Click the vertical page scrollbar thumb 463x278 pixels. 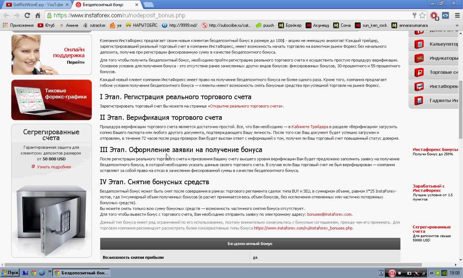[x=460, y=110]
